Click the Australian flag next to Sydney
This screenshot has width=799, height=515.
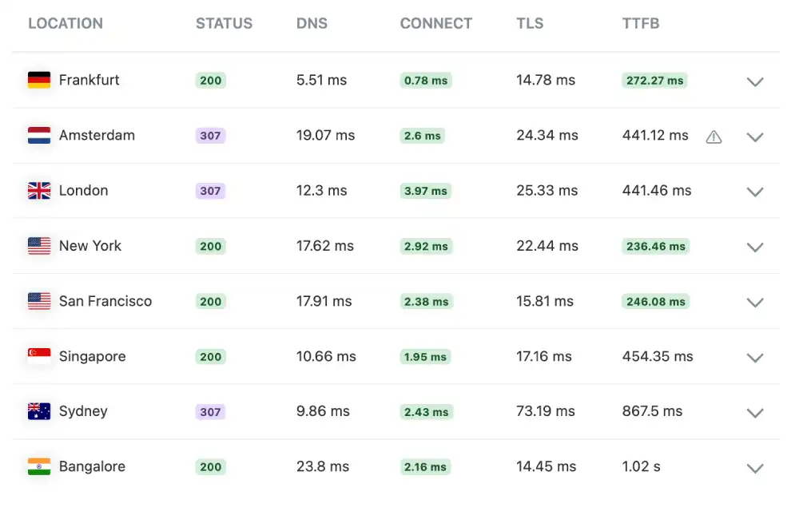[38, 411]
